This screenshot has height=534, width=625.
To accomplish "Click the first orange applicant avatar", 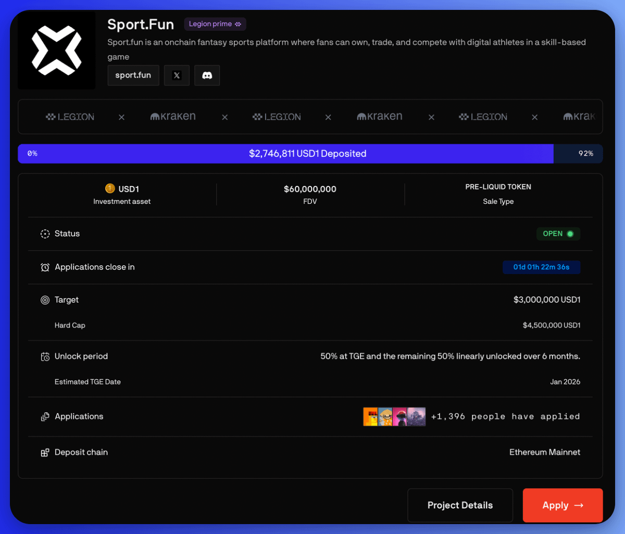I will click(370, 417).
